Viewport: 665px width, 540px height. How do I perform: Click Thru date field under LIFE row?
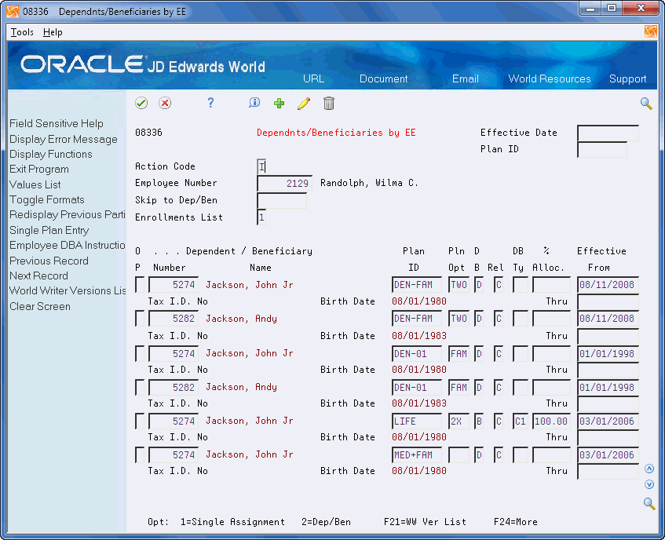point(608,437)
